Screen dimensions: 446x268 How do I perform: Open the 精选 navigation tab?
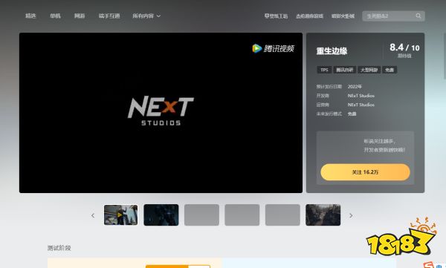coord(30,16)
